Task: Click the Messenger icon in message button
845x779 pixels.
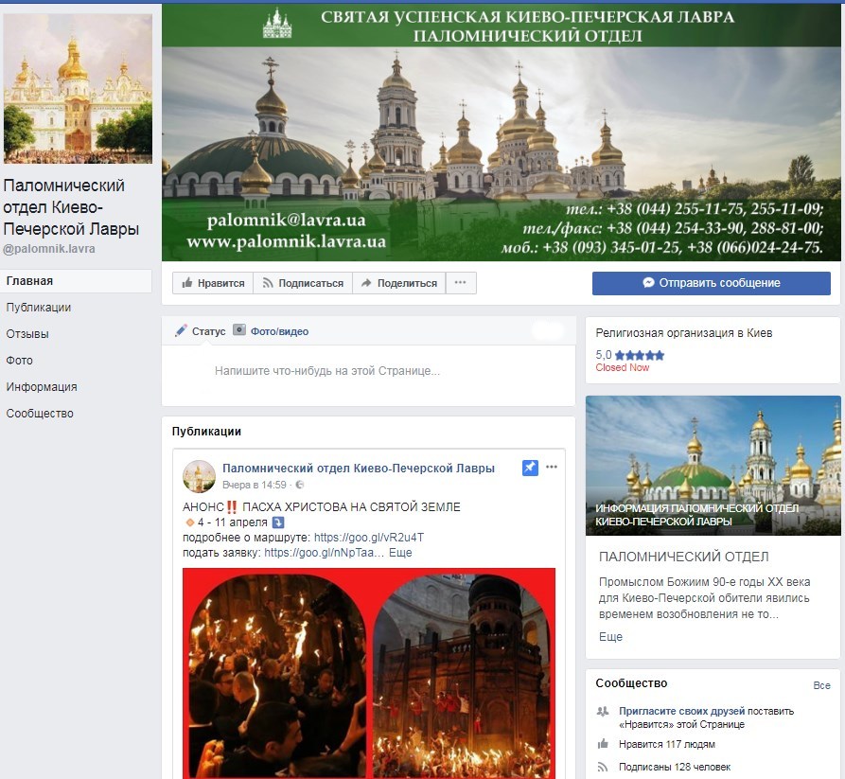Action: 648,282
